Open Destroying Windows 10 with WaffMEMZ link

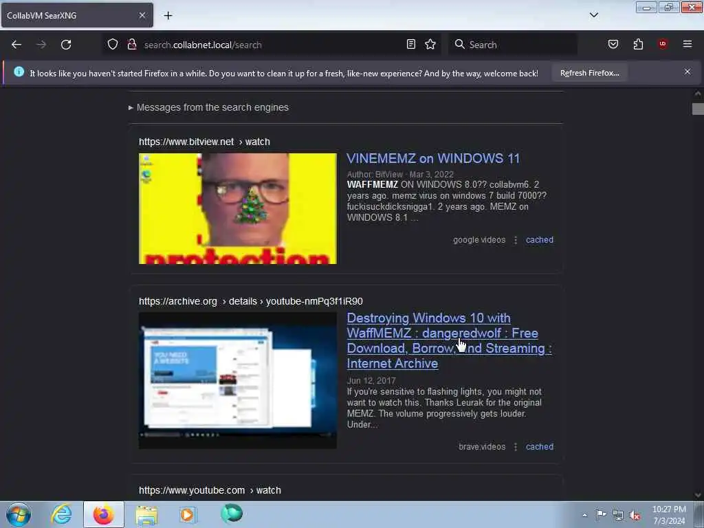point(449,340)
